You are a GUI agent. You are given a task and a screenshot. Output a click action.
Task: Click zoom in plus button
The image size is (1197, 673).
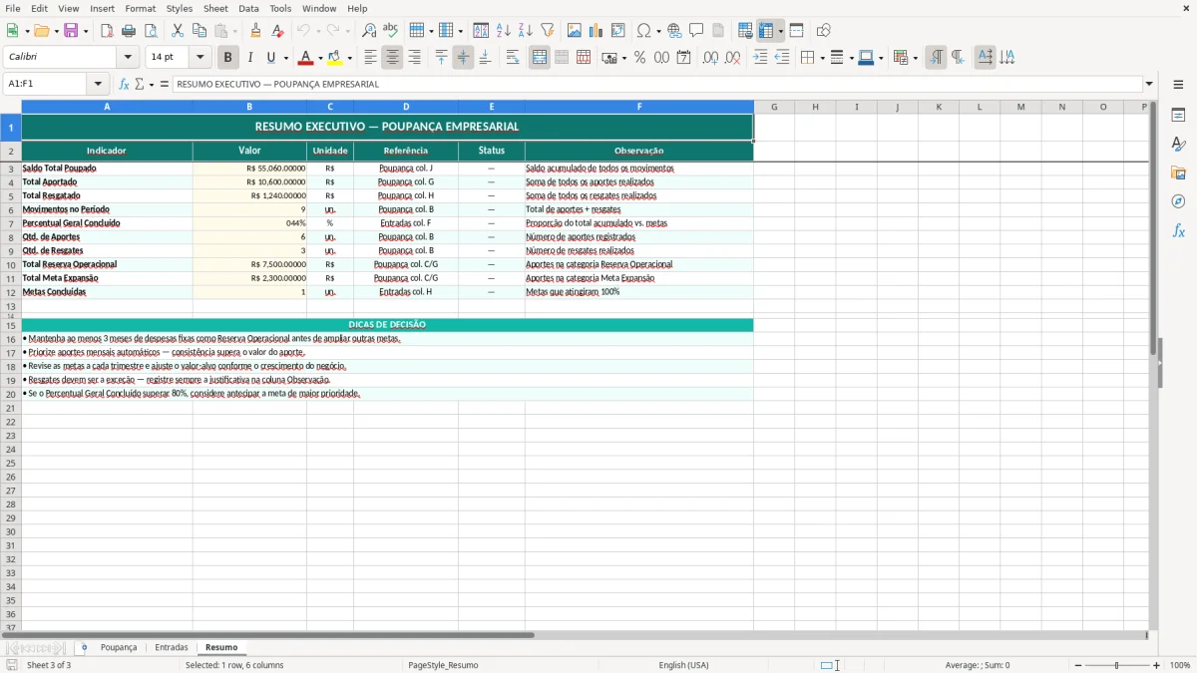1157,665
